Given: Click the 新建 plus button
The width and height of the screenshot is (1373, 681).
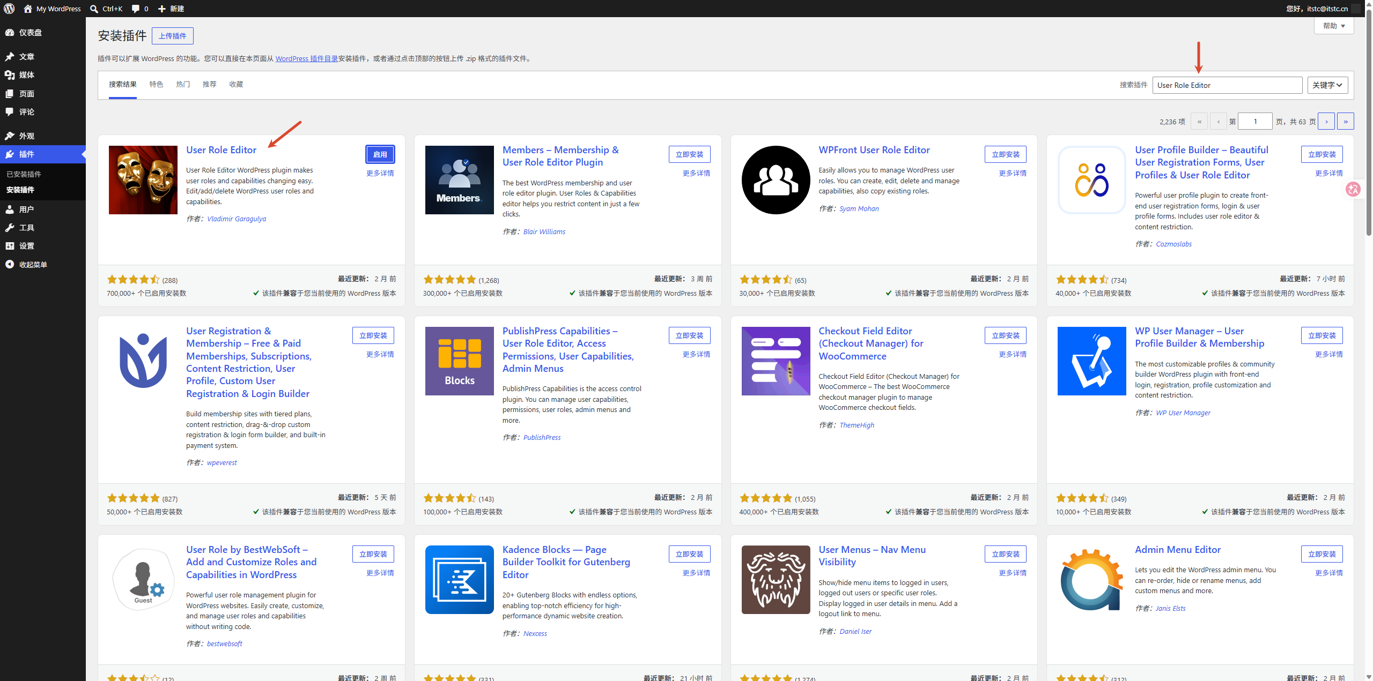Looking at the screenshot, I should pyautogui.click(x=171, y=9).
